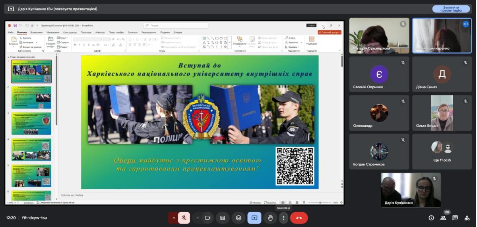Click Формат за зразком format painter
The height and width of the screenshot is (227, 477).
(x=30, y=47)
